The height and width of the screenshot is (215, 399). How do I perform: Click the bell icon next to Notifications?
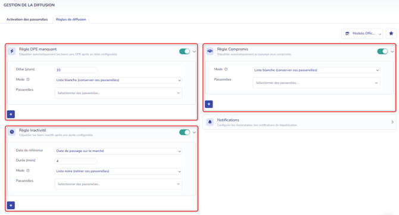pos(210,122)
